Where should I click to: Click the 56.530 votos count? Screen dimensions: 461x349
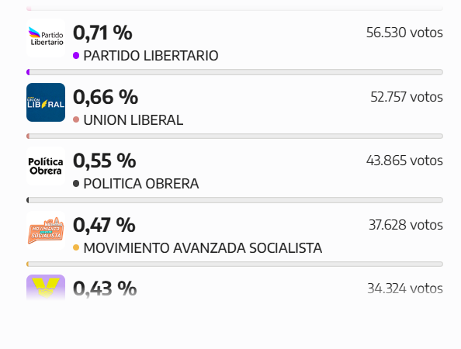404,33
